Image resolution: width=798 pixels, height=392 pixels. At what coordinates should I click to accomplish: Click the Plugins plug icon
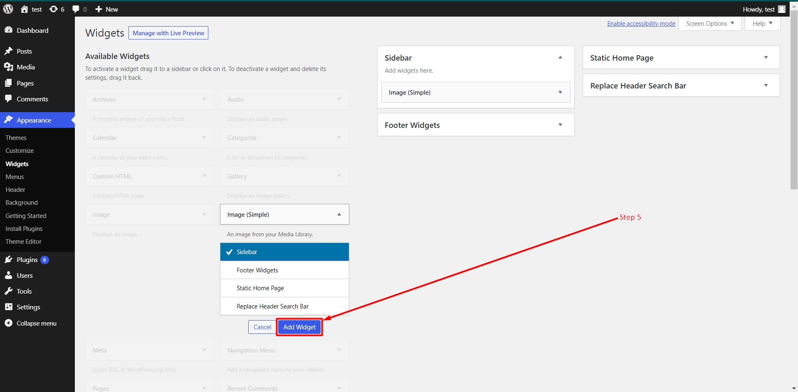(8, 260)
